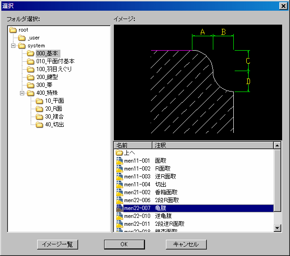Click the 20_R面 folder icon
290x256 pixels.
coord(40,109)
